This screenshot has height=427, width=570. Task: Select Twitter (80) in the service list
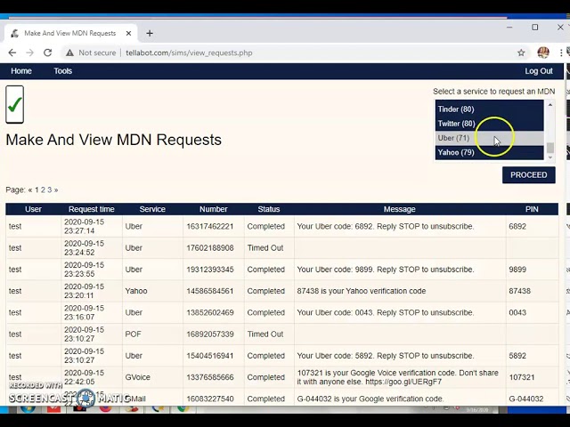pos(456,124)
